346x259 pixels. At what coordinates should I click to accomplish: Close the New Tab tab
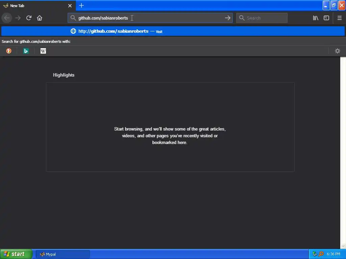[70, 6]
